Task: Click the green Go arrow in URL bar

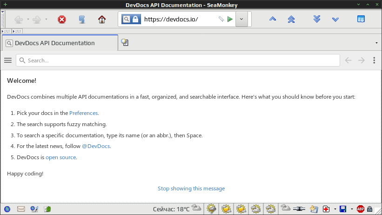Action: (230, 19)
